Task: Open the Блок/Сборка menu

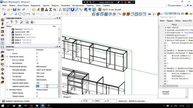Action: click(23, 5)
